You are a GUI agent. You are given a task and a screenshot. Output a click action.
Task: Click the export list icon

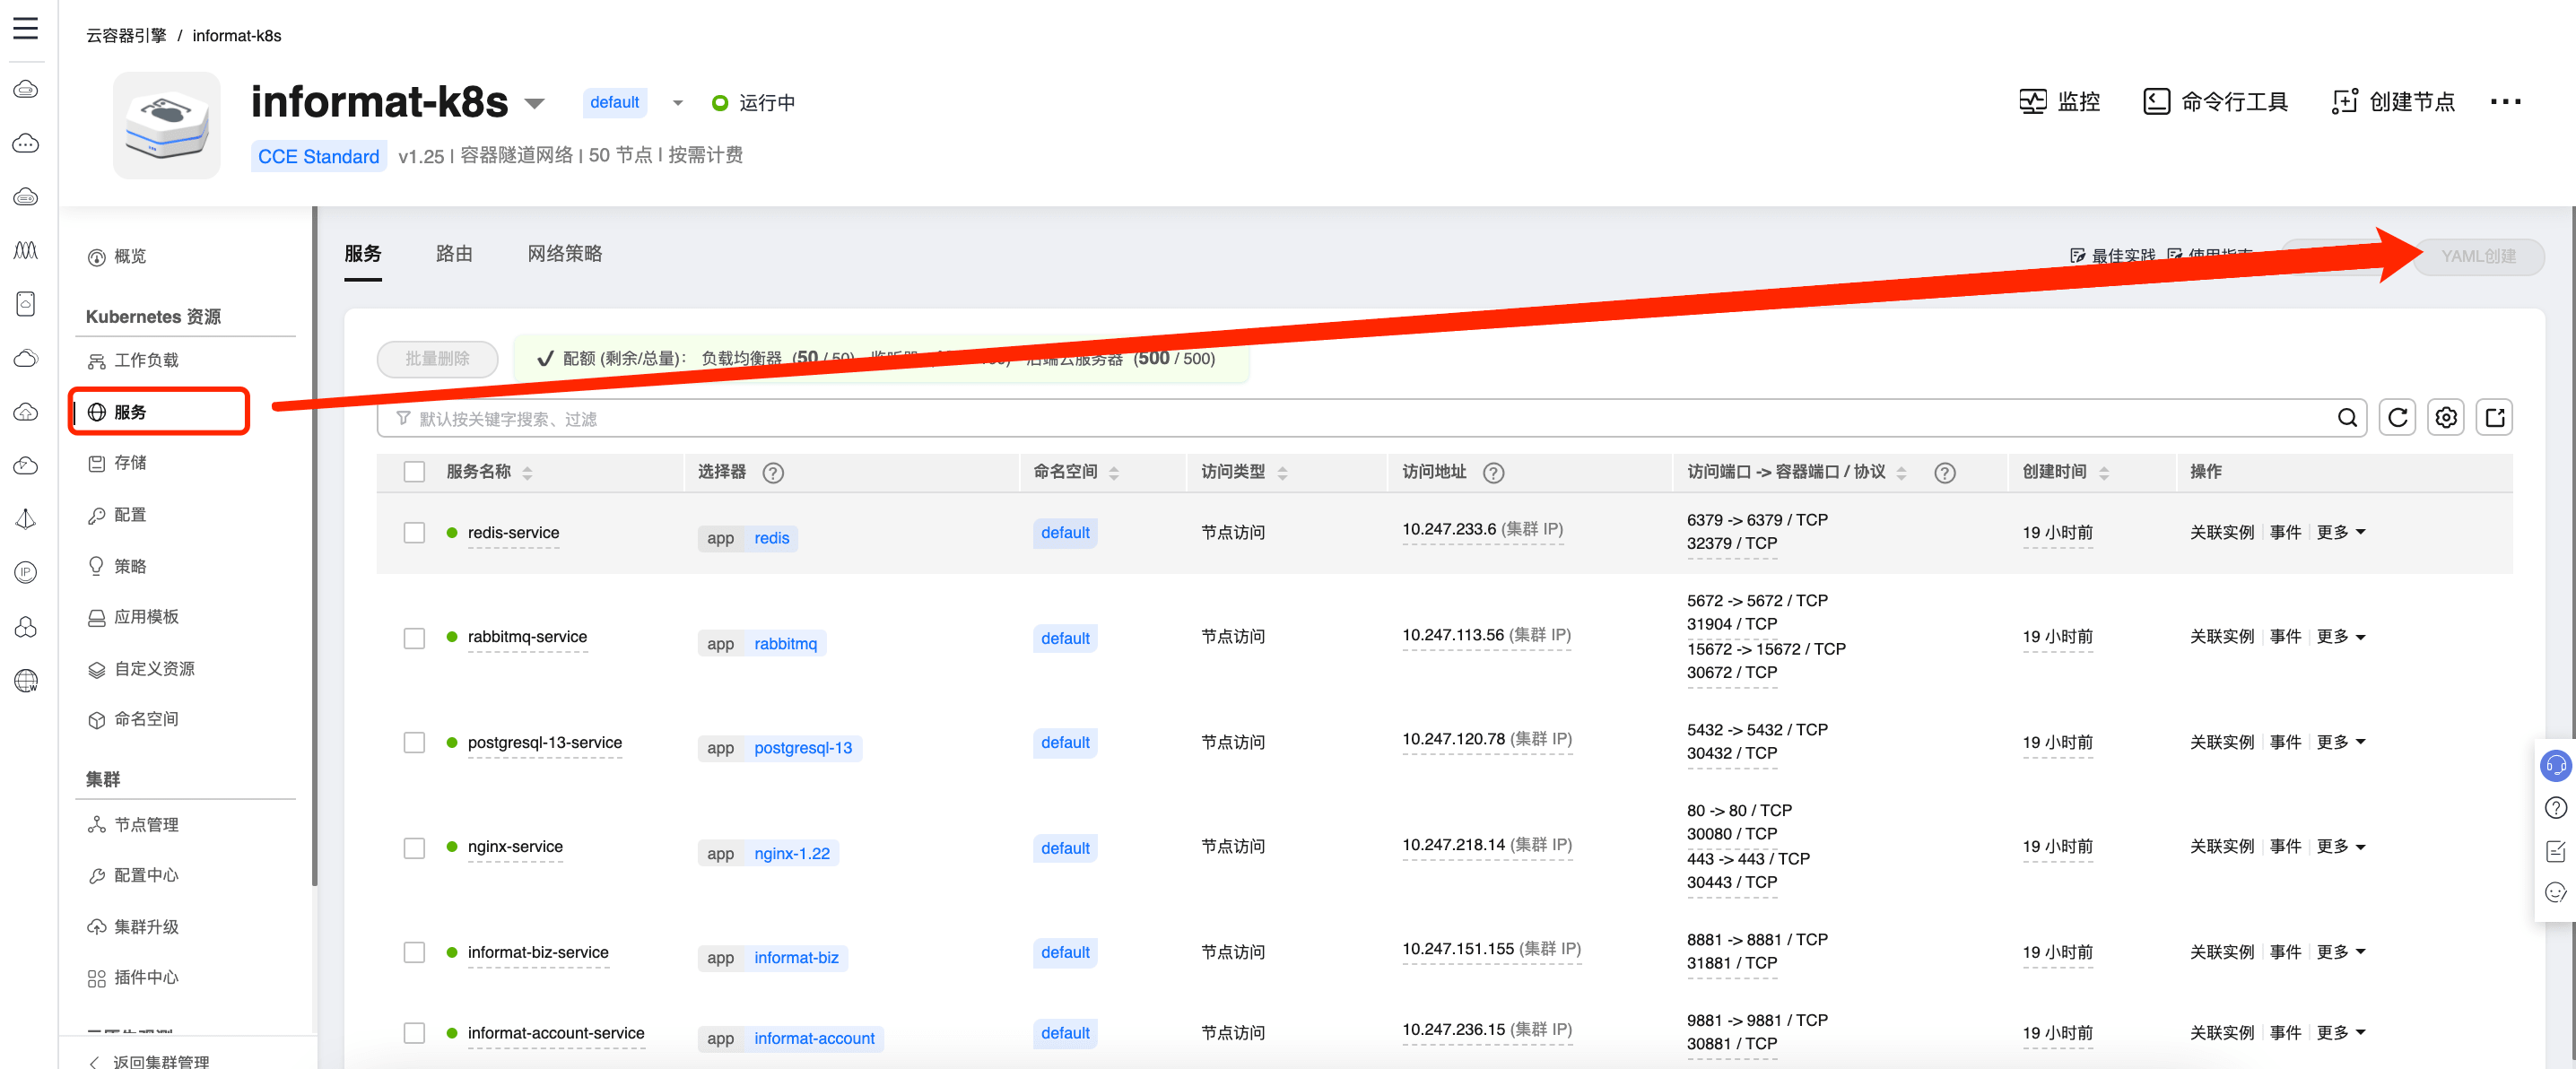(x=2494, y=418)
